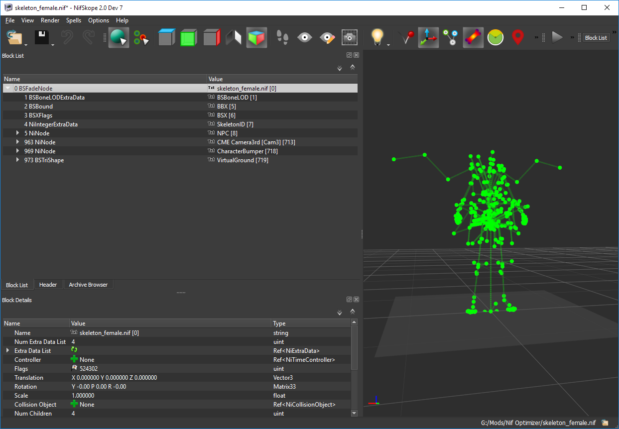This screenshot has height=429, width=619.
Task: Switch to green front view cube
Action: [188, 38]
